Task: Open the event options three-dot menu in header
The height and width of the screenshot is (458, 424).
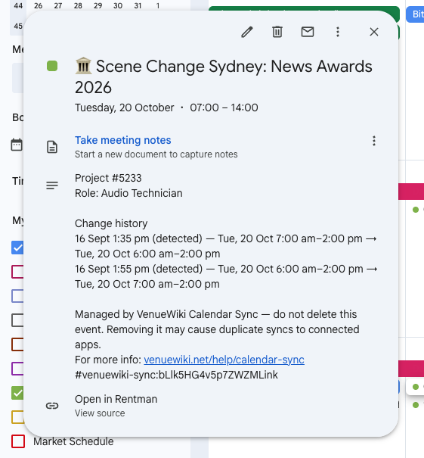Action: pos(338,32)
